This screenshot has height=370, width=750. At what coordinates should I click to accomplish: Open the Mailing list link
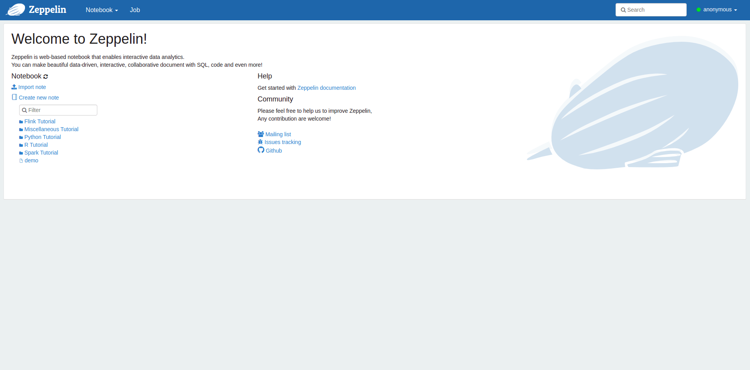click(278, 134)
